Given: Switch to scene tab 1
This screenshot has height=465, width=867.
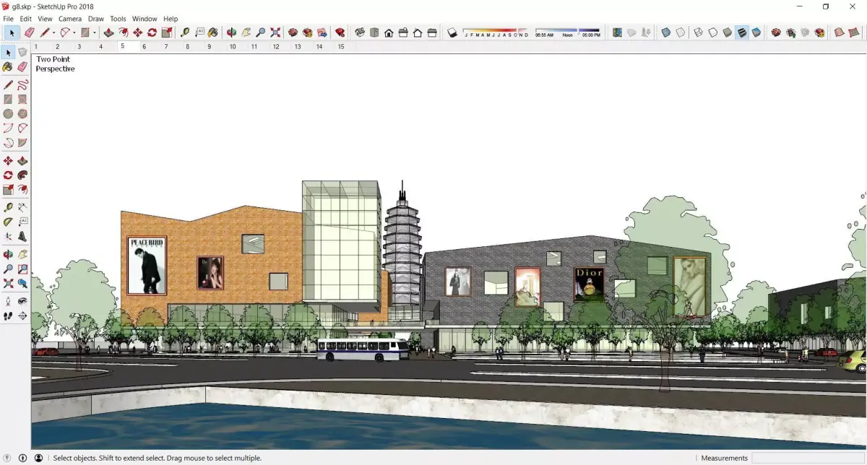Looking at the screenshot, I should pyautogui.click(x=36, y=46).
